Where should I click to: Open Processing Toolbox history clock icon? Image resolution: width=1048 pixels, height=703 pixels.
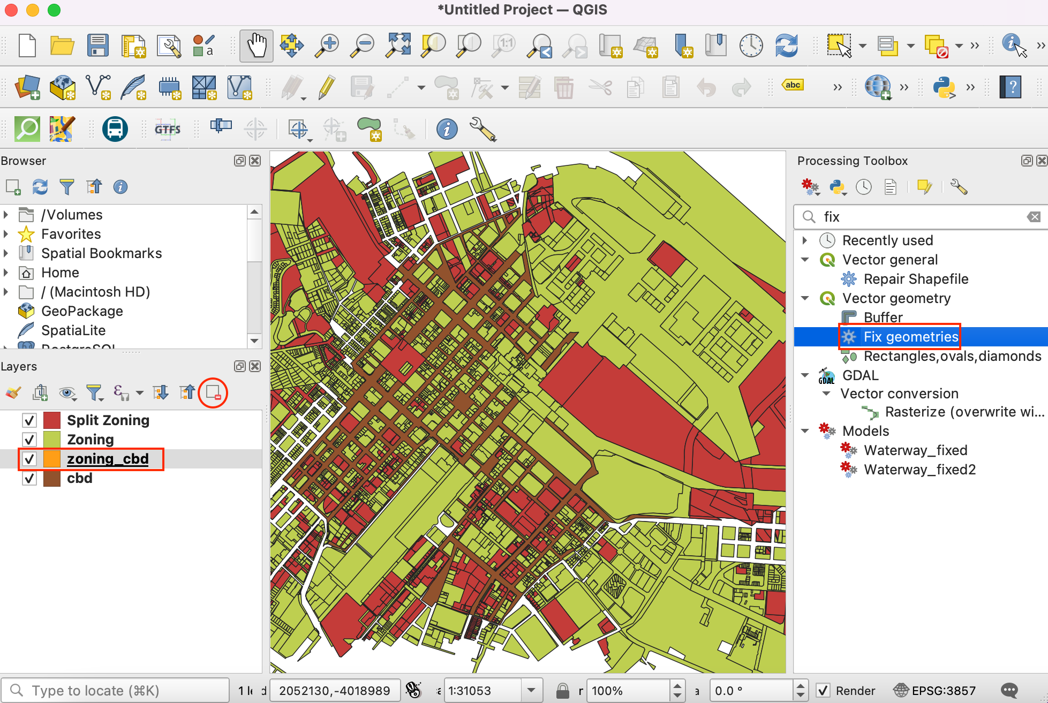point(863,187)
